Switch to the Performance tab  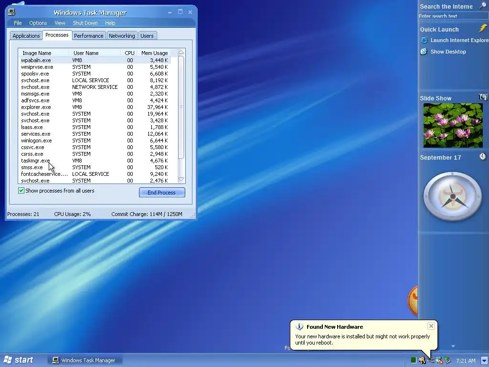tap(88, 35)
